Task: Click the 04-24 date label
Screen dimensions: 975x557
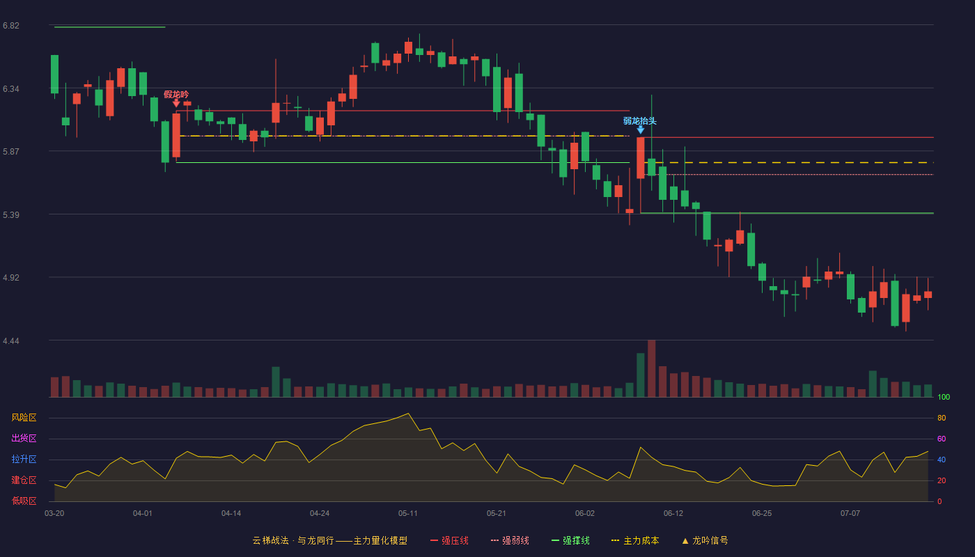Action: (320, 513)
